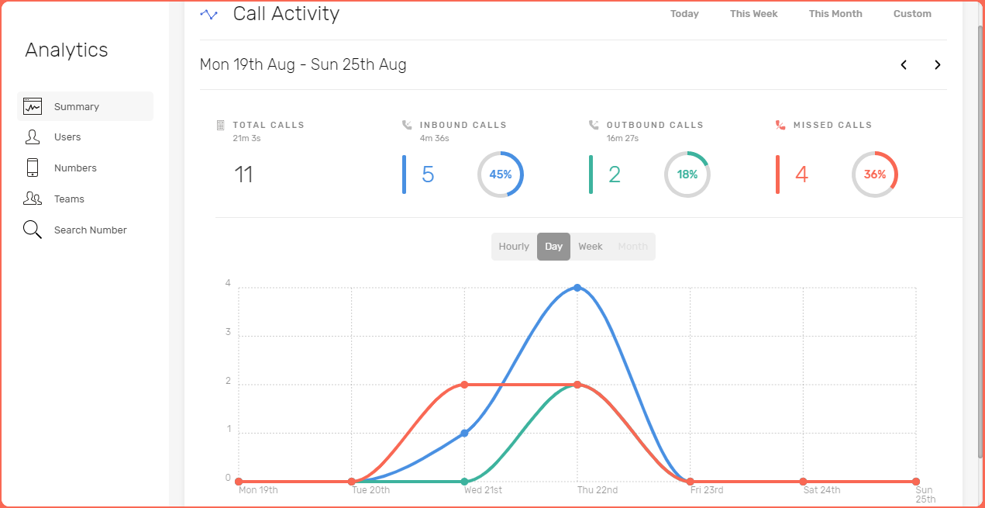Click the Summary chart icon in sidebar
Viewport: 985px width, 508px height.
pos(33,106)
